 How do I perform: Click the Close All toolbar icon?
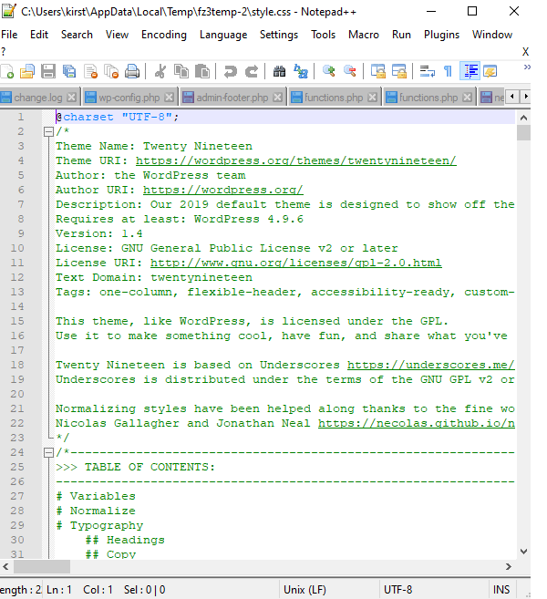pyautogui.click(x=111, y=71)
